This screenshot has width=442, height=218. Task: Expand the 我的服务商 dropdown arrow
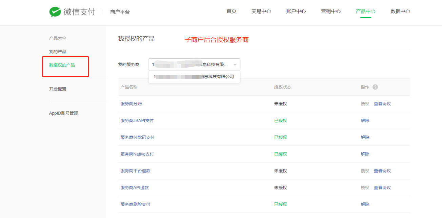[x=235, y=64]
